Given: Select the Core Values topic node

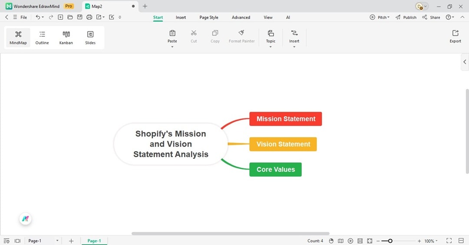Looking at the screenshot, I should (x=275, y=169).
